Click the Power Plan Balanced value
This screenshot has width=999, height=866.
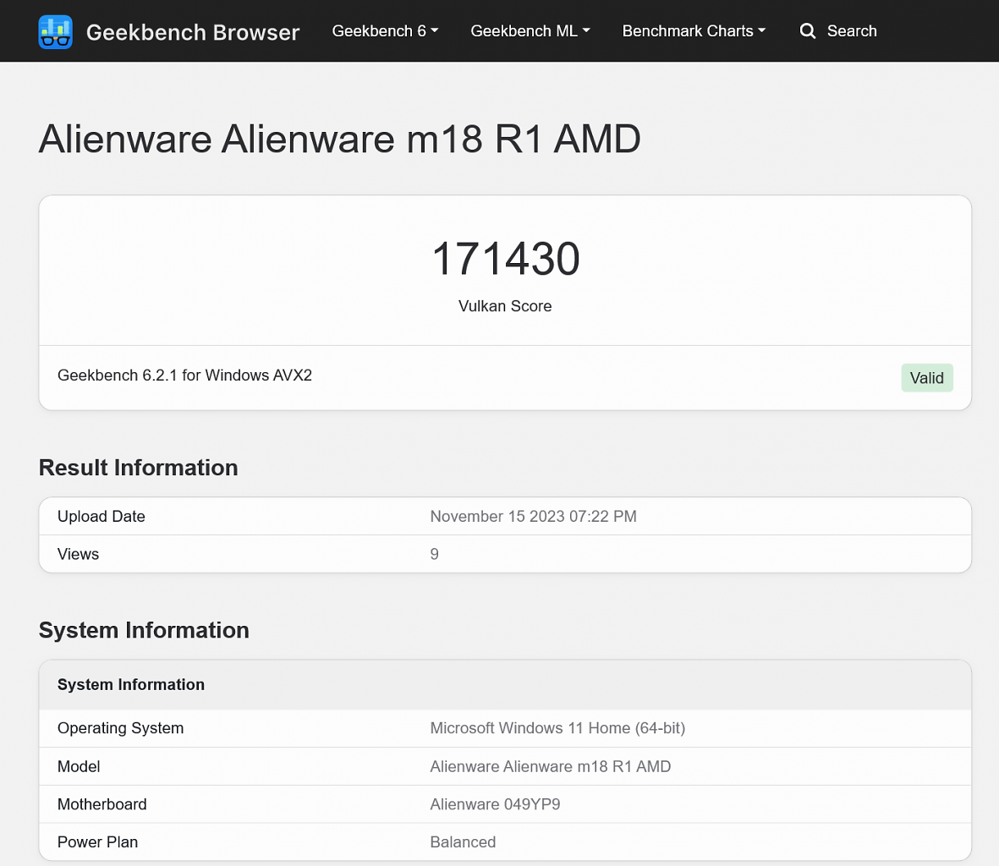(463, 841)
